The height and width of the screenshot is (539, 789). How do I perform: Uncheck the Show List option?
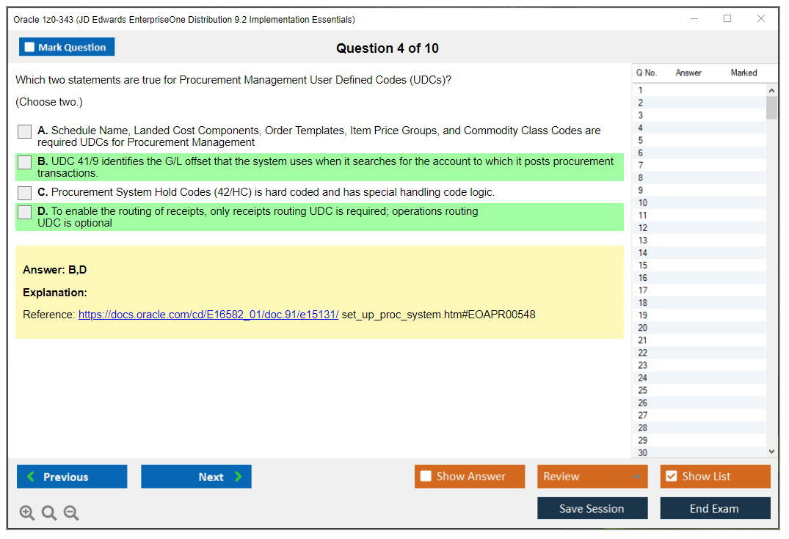tap(671, 477)
